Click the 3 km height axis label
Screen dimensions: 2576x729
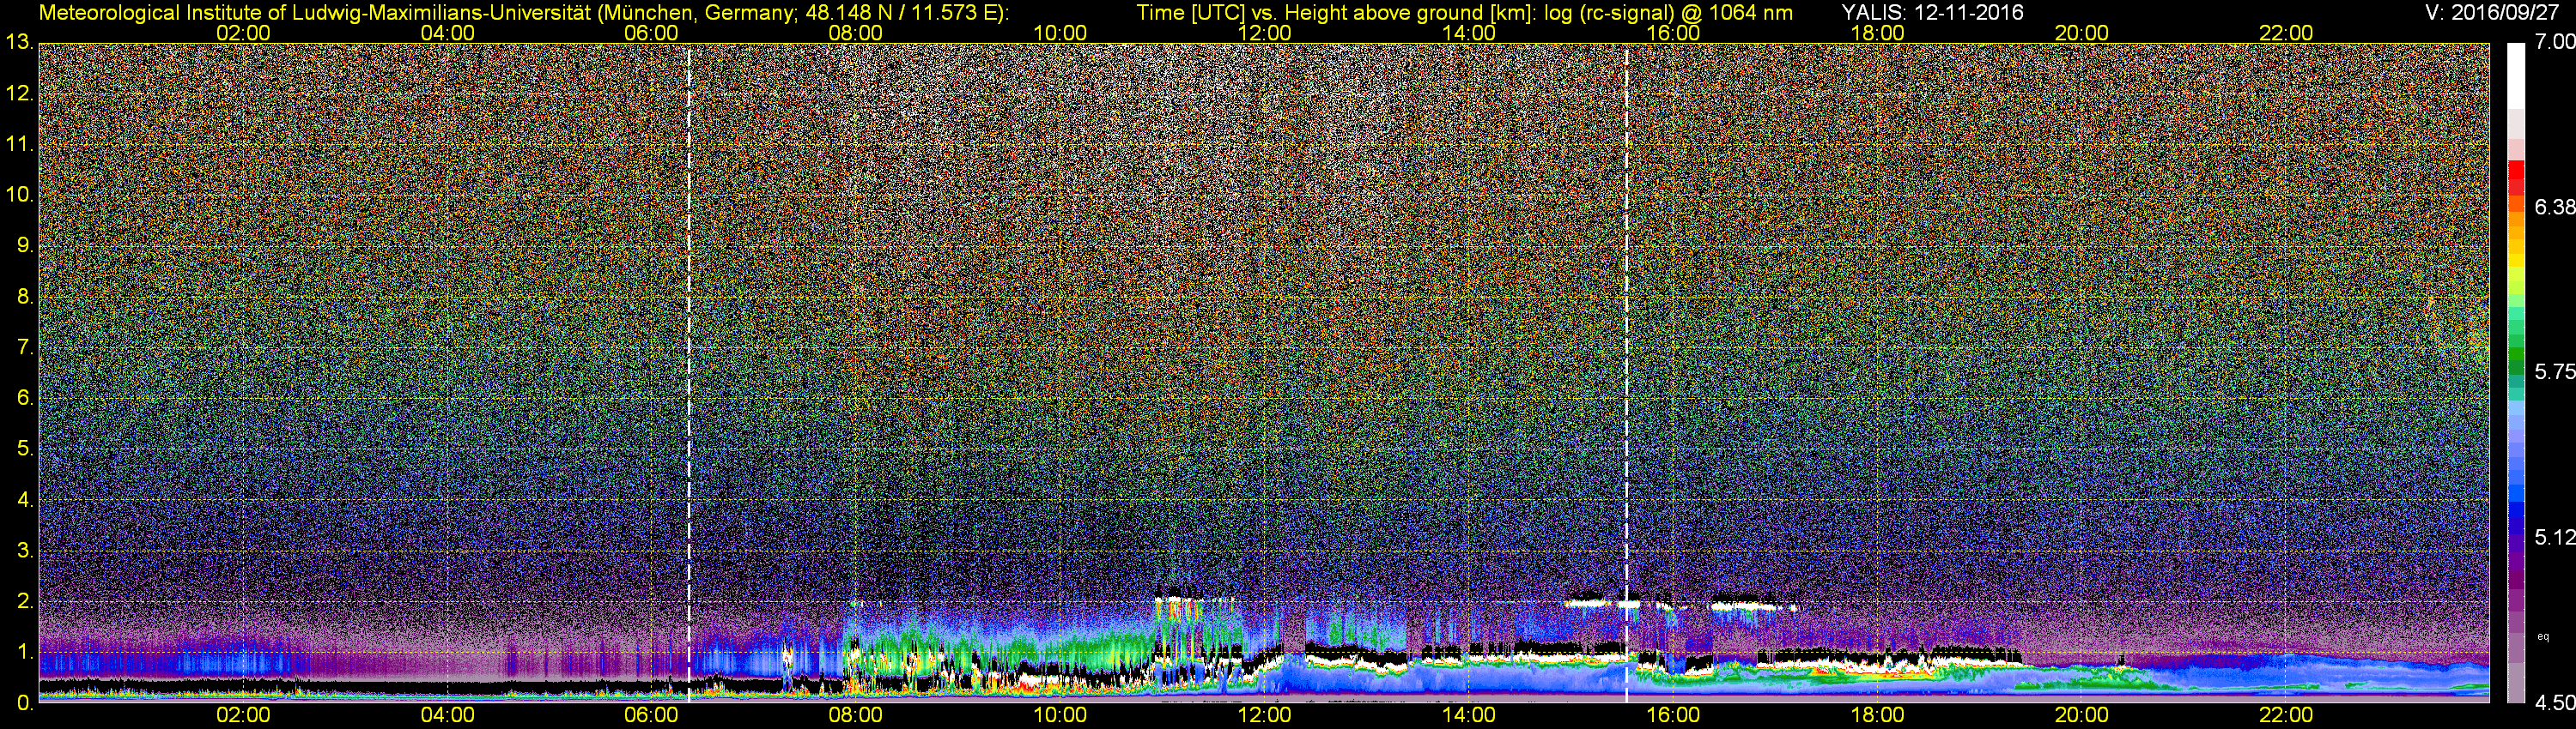coord(25,551)
